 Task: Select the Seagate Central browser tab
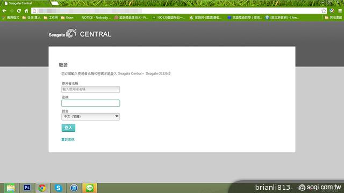[25, 3]
